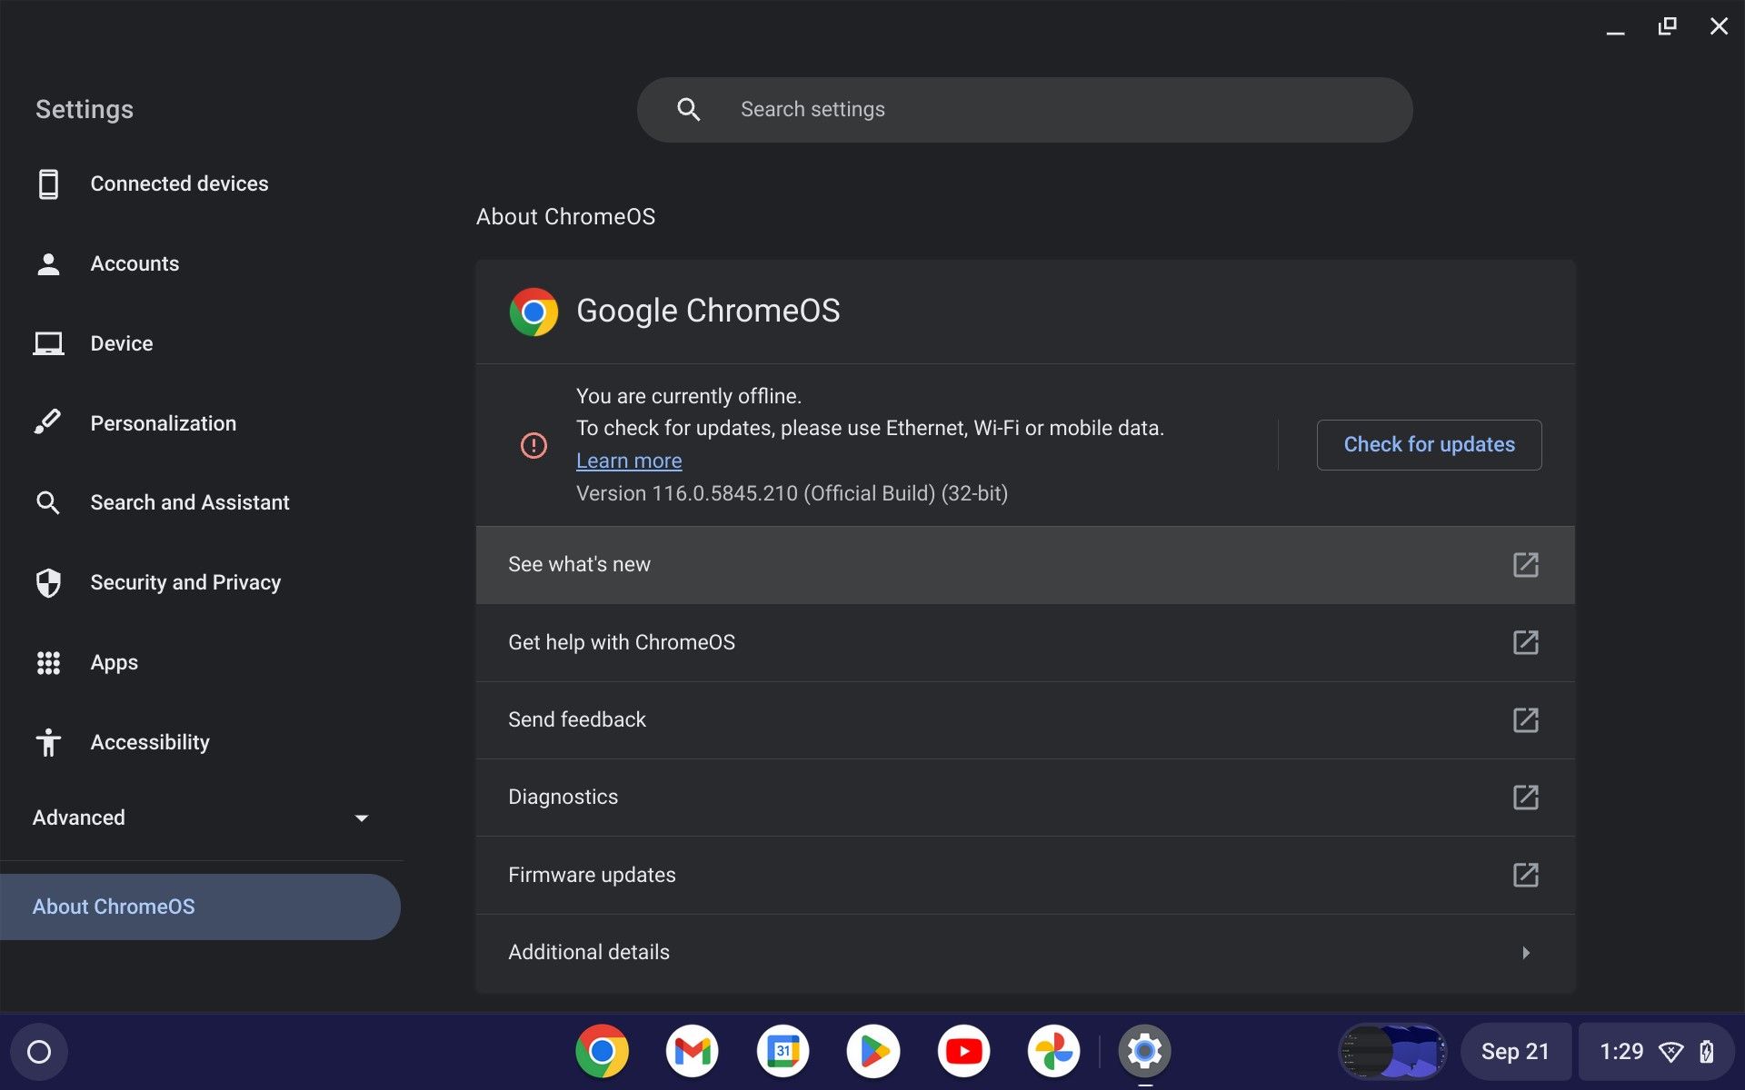Click the Check for updates button

1428,444
